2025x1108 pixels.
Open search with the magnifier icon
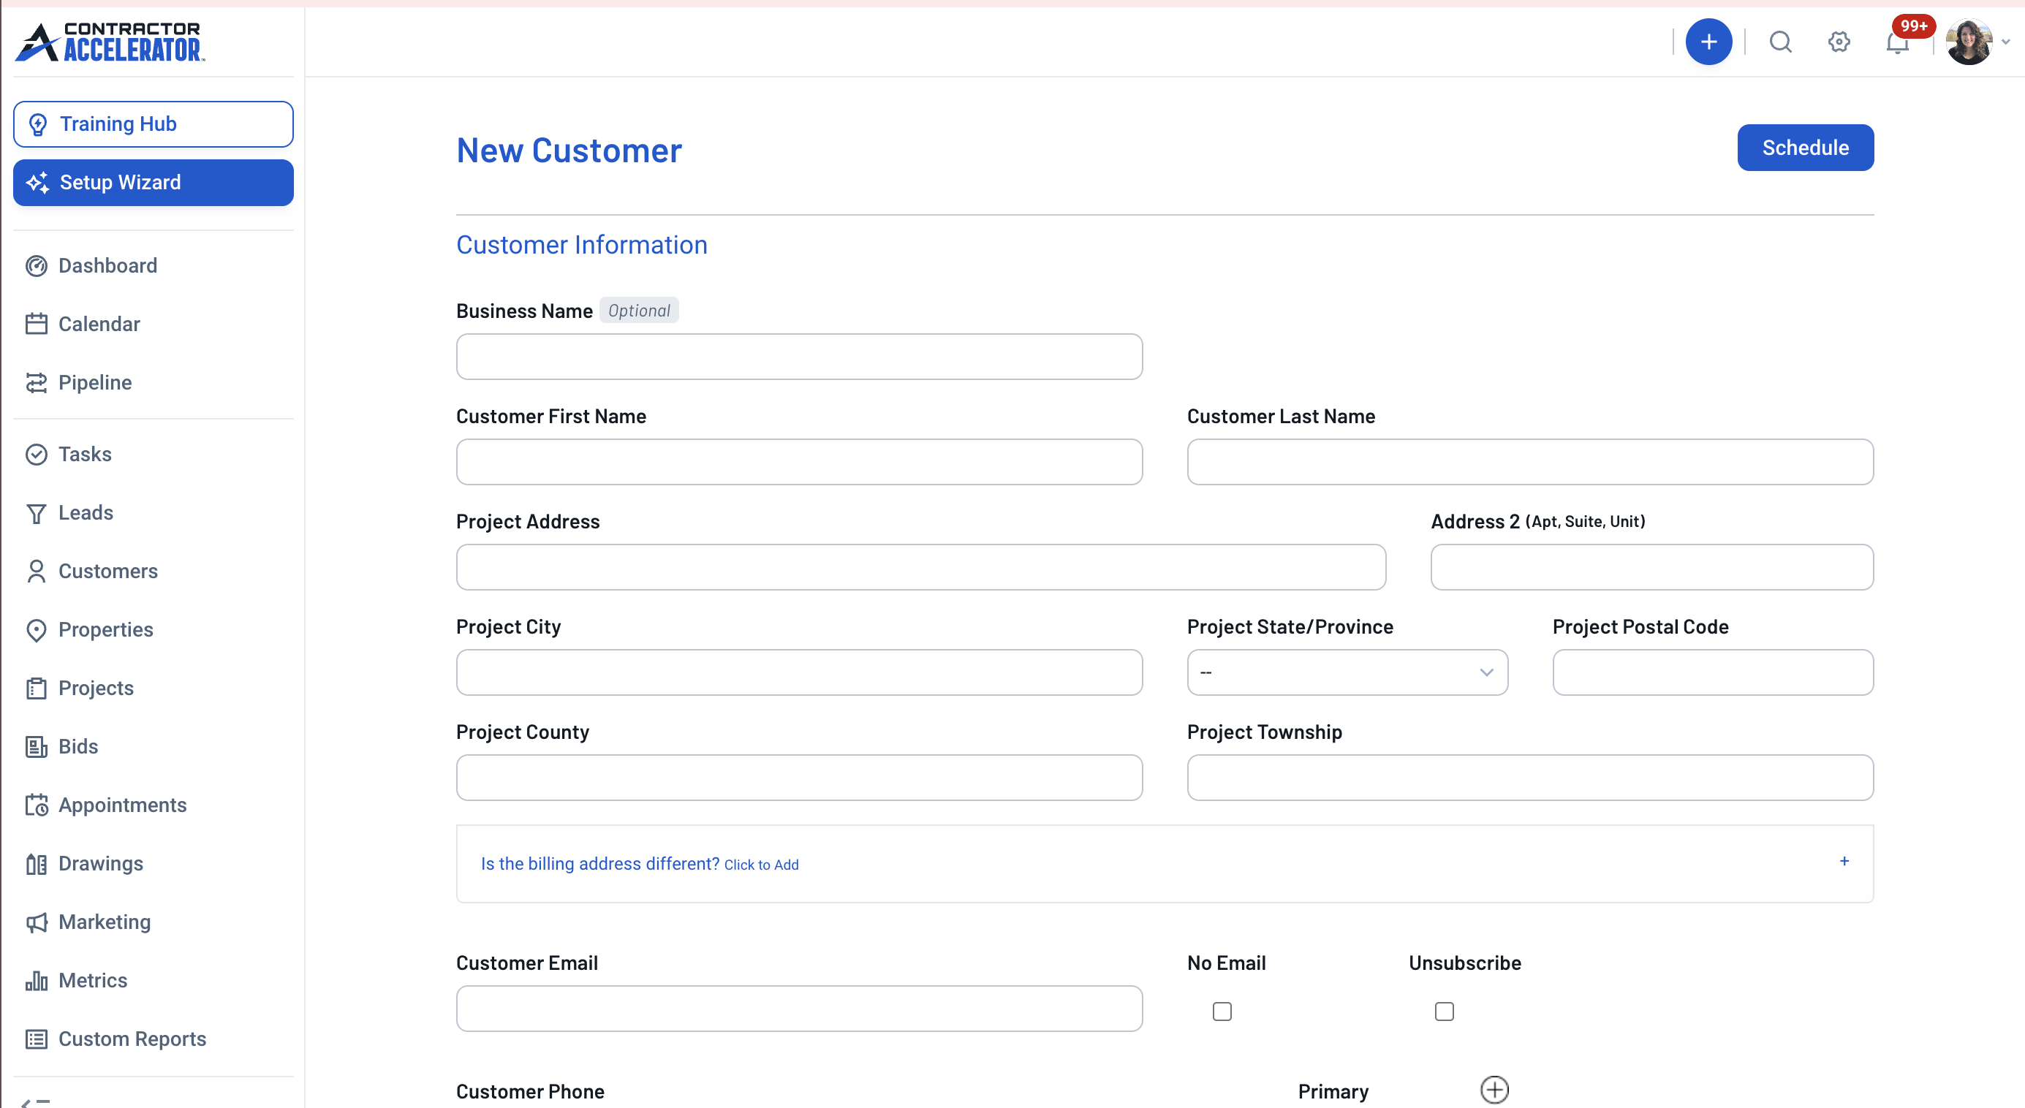tap(1781, 42)
